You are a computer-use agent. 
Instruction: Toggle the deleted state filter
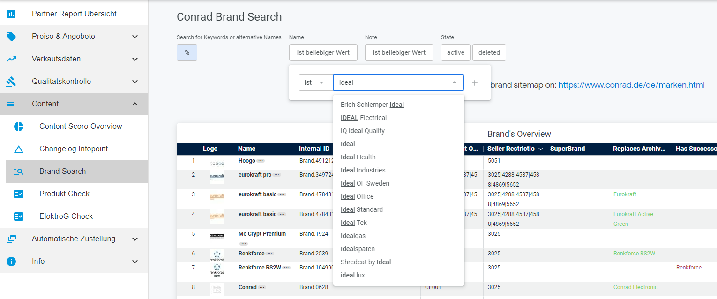click(489, 52)
